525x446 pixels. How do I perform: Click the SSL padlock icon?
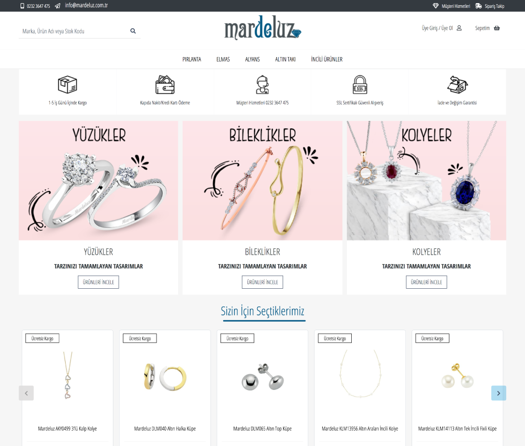coord(360,84)
